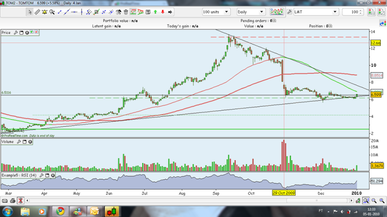Place a green up arrow marker

(155, 12)
